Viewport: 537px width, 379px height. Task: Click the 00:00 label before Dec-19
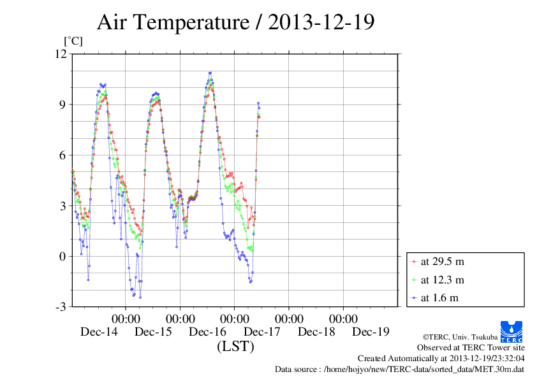tap(344, 318)
